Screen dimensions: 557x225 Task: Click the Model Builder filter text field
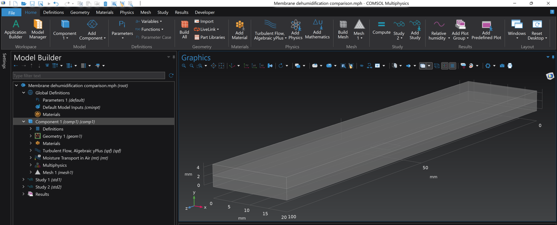(x=89, y=76)
